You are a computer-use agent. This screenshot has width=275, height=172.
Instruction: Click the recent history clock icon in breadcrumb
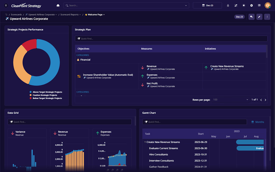(x=6, y=15)
